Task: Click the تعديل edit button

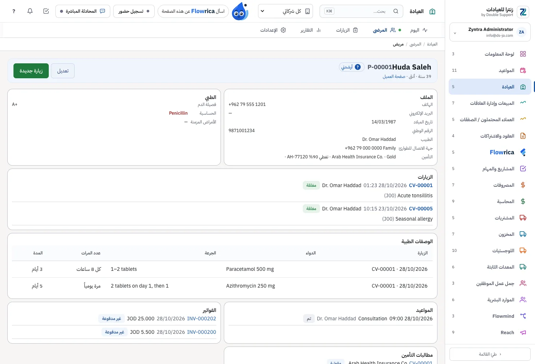Action: click(x=63, y=71)
